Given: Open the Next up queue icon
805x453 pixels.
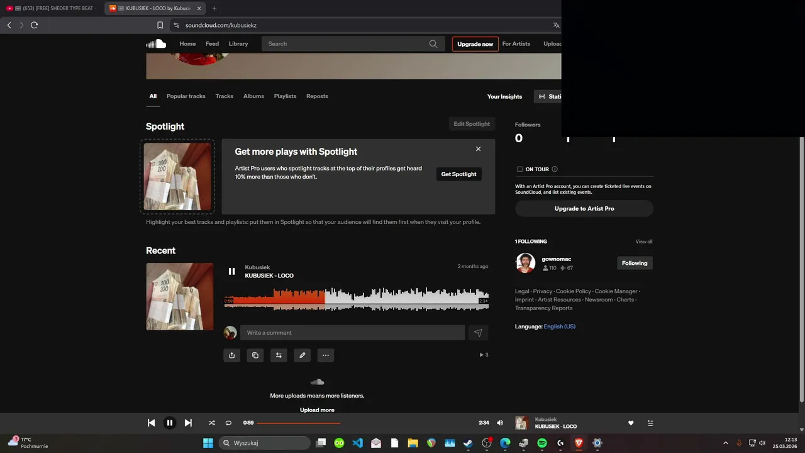Looking at the screenshot, I should click(650, 423).
